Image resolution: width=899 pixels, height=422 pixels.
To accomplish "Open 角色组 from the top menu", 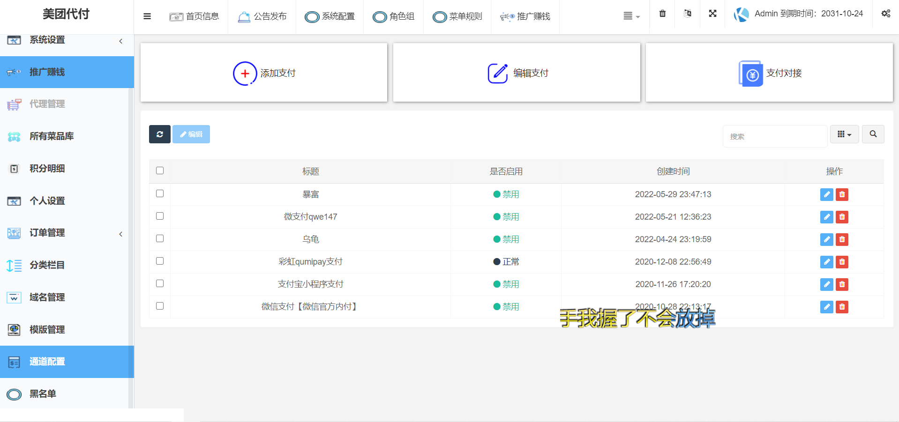I will point(393,16).
